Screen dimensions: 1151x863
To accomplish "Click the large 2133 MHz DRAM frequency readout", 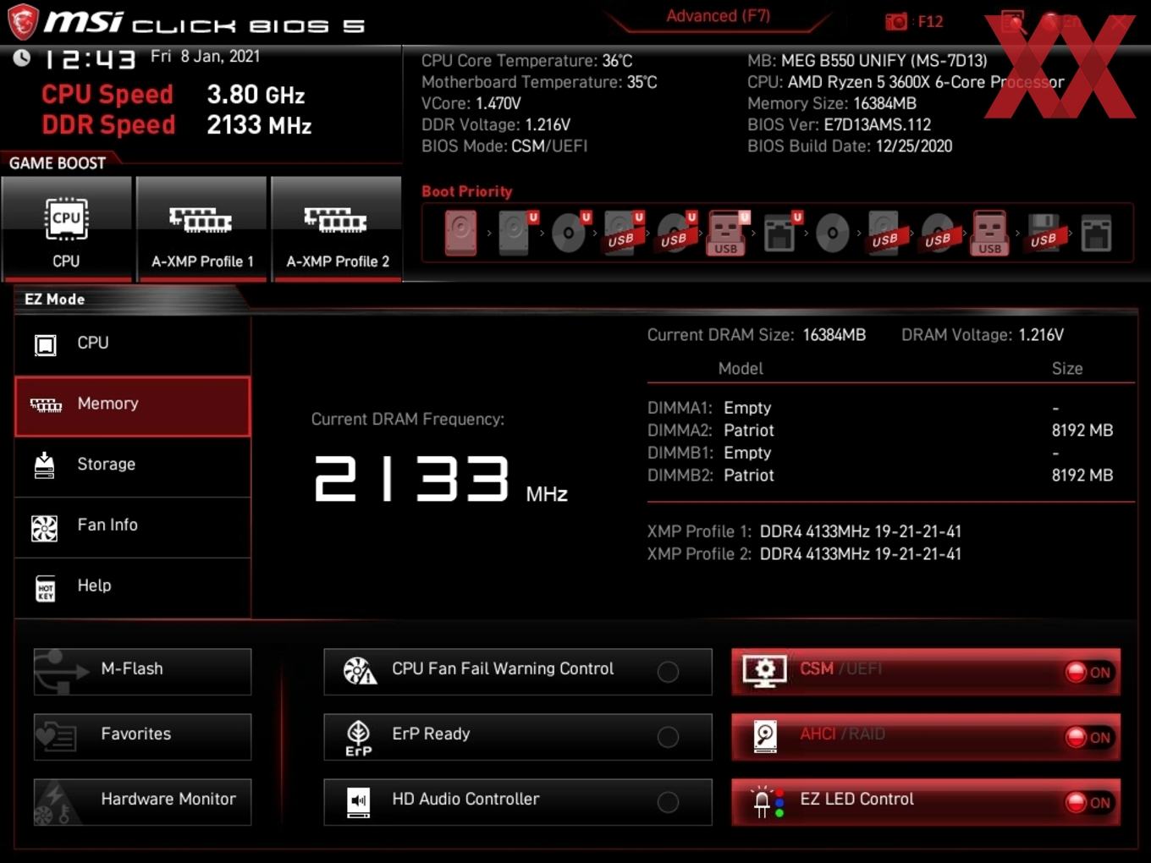I will tap(441, 479).
